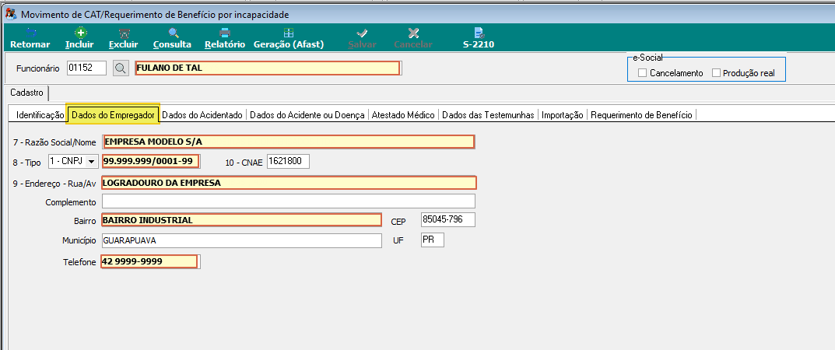Viewport: 835px width, 350px height.
Task: Open the S-2210 document icon
Action: pyautogui.click(x=479, y=33)
